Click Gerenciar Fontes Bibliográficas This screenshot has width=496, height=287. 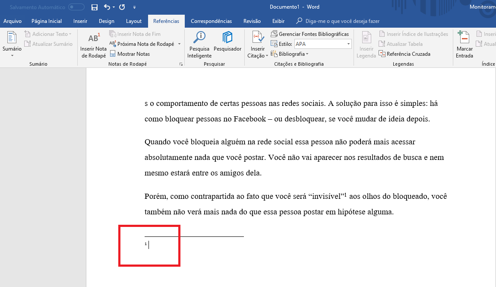pyautogui.click(x=310, y=34)
